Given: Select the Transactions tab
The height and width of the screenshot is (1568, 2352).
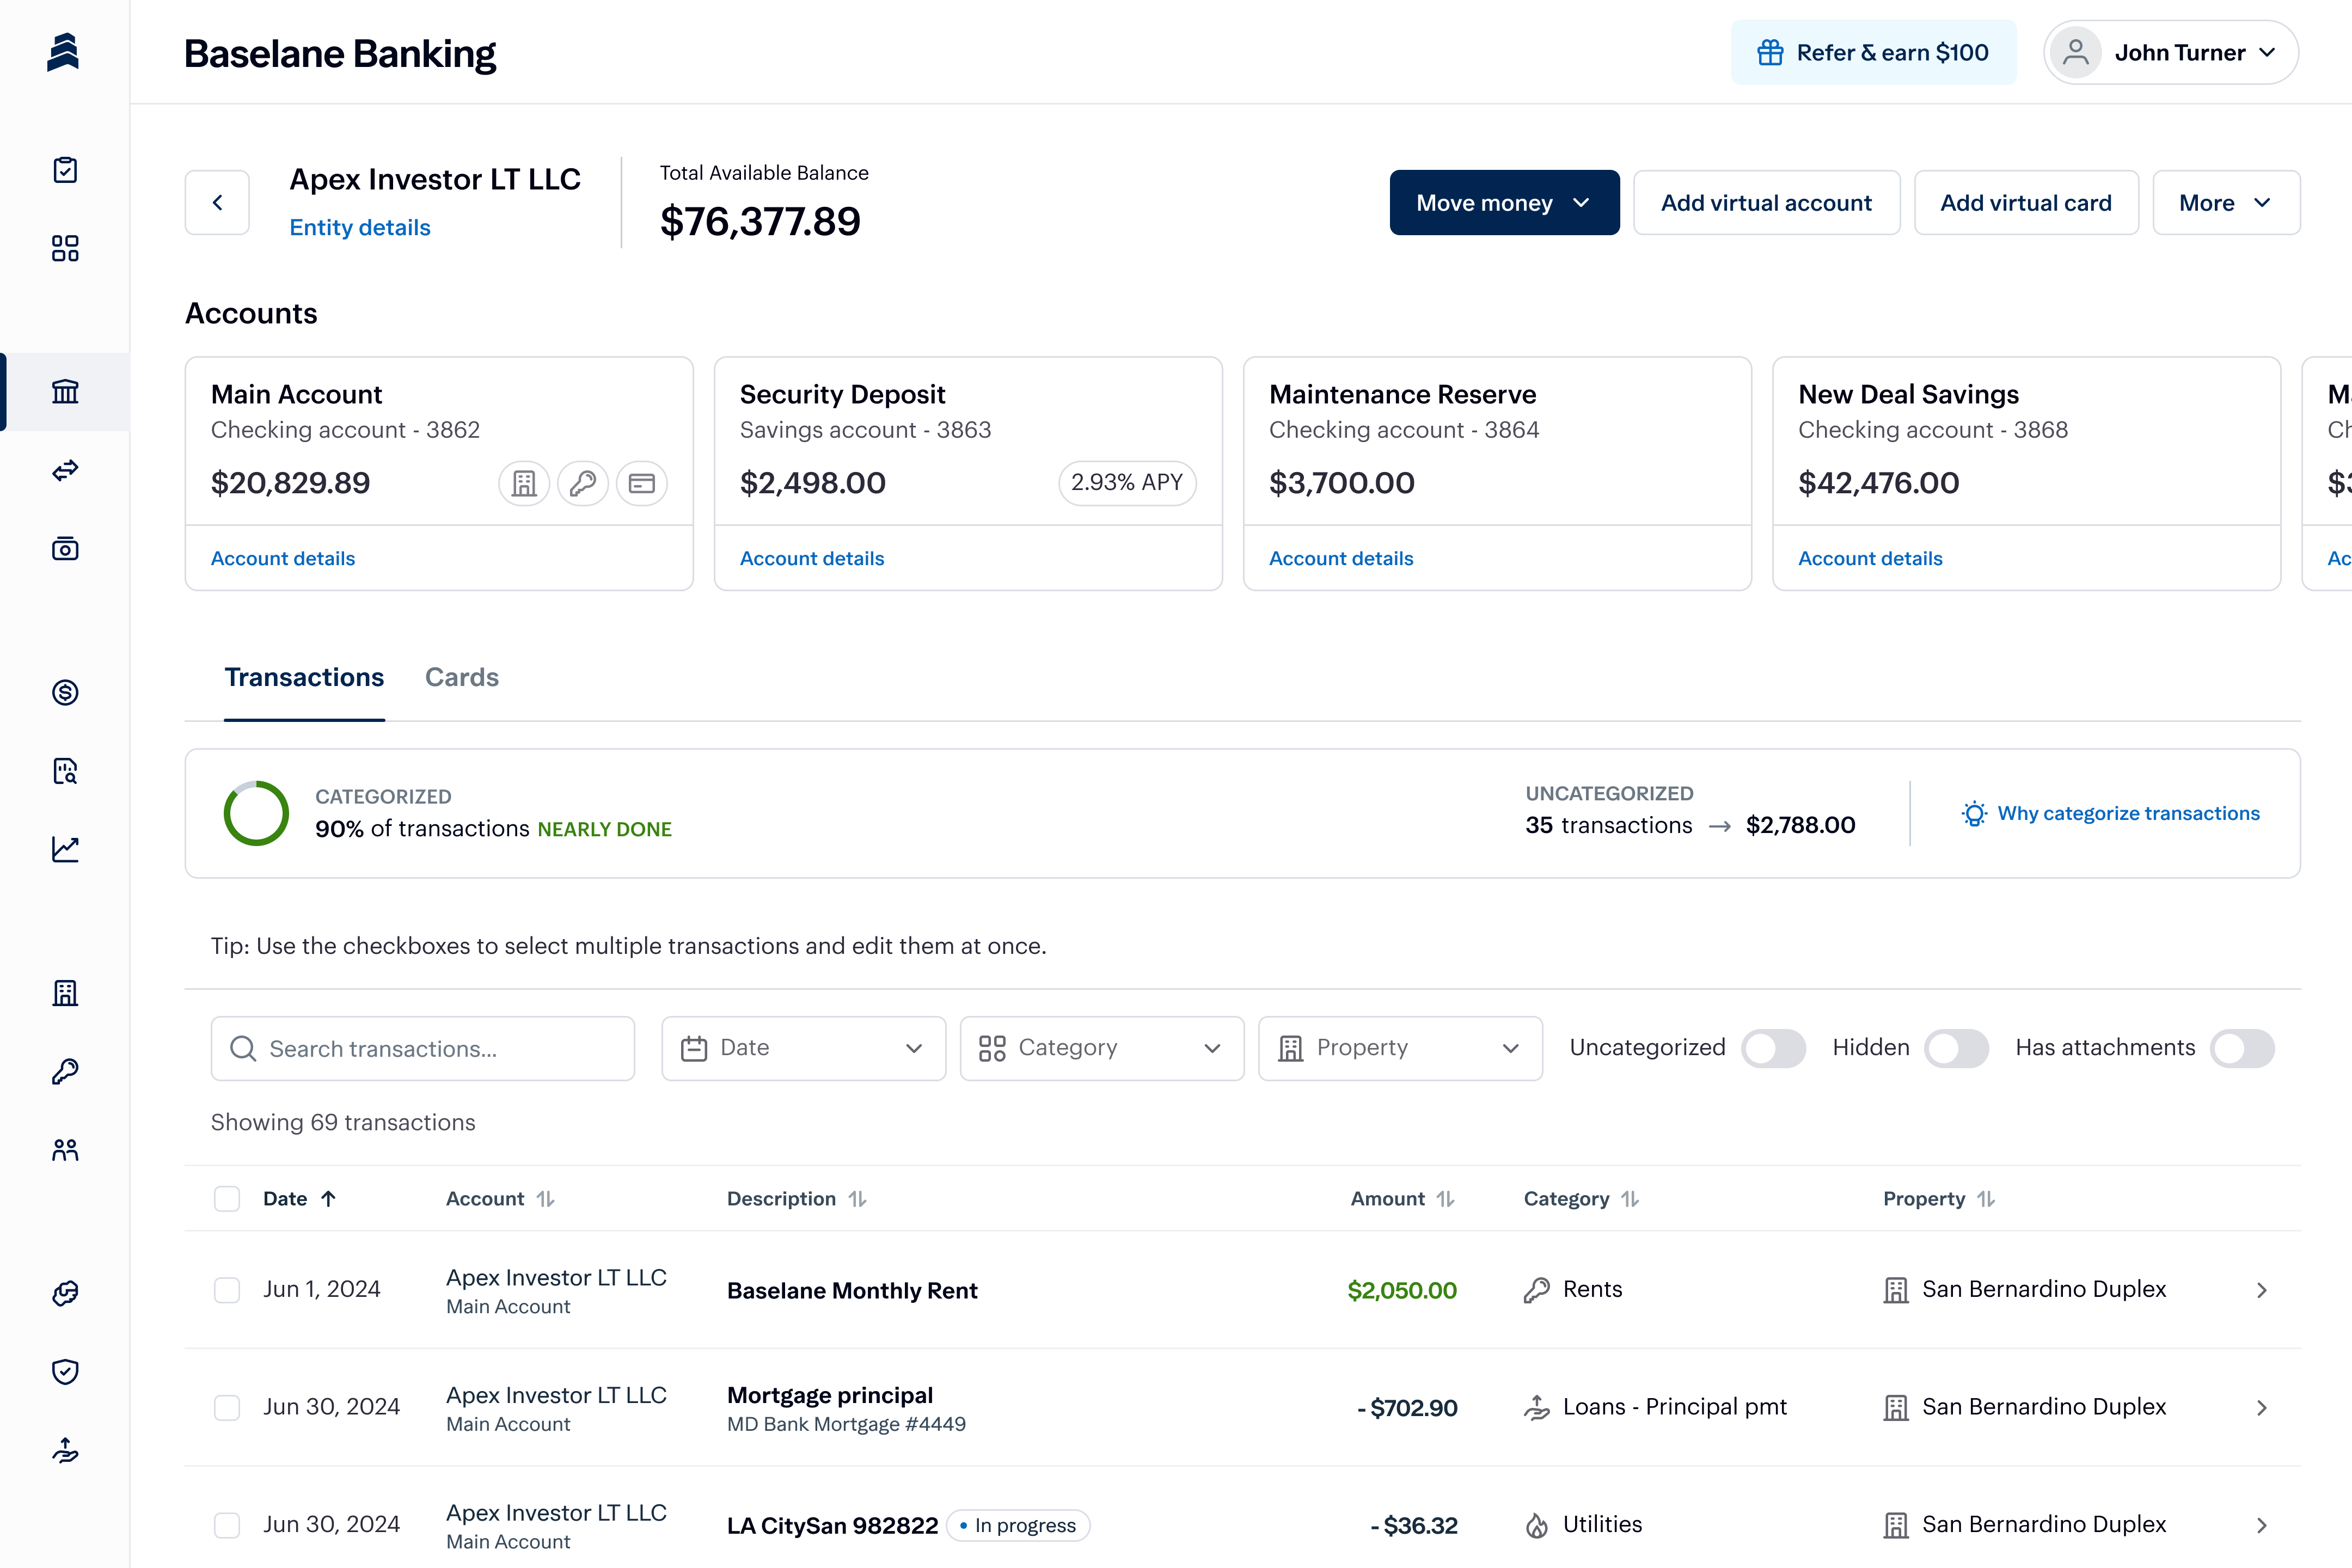Looking at the screenshot, I should [x=304, y=677].
